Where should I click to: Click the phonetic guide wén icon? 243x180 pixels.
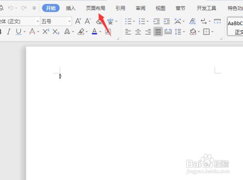tap(110, 21)
